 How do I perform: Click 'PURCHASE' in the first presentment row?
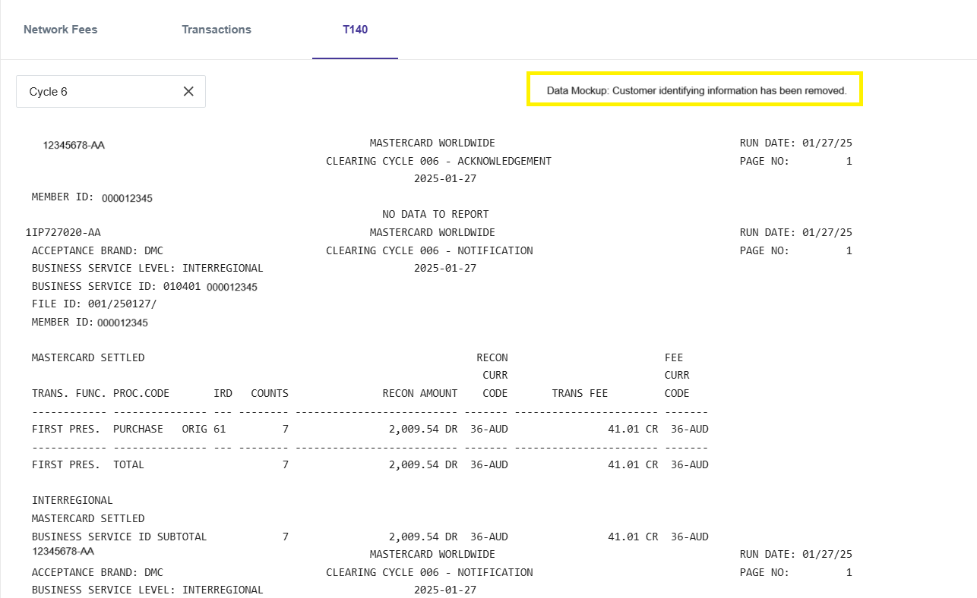click(138, 429)
